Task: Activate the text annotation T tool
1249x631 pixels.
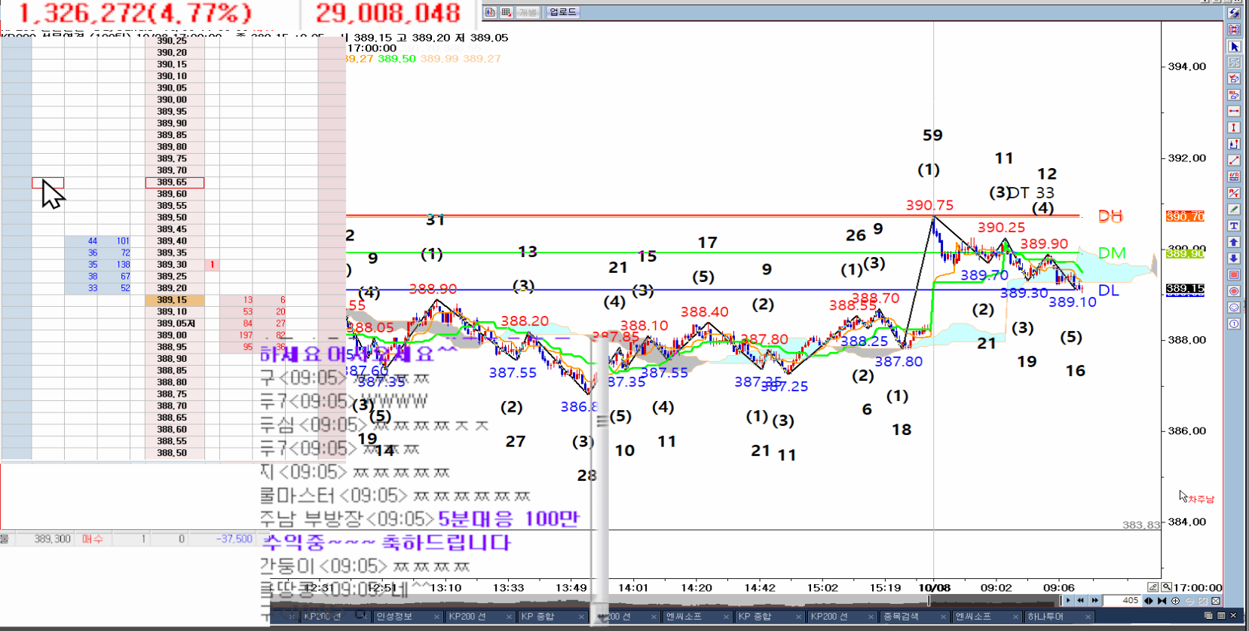Action: tap(1234, 225)
